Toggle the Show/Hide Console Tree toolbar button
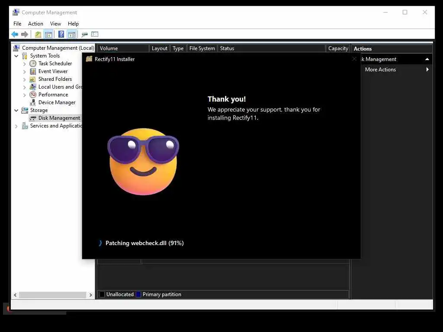This screenshot has height=332, width=443. pyautogui.click(x=48, y=35)
